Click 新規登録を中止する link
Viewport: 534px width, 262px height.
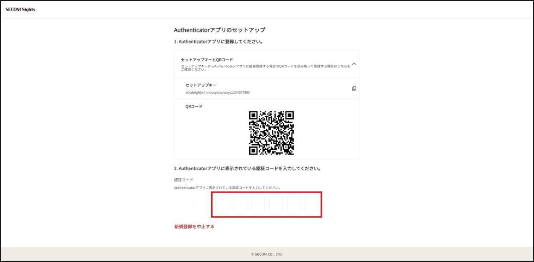coord(194,227)
